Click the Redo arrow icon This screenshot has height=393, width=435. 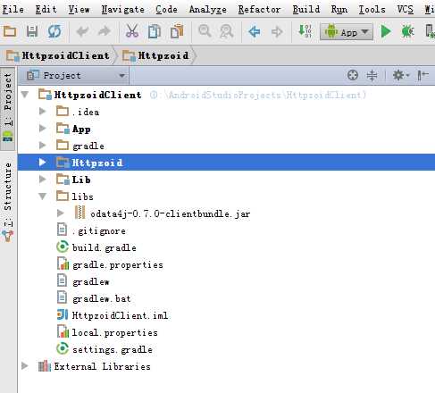(105, 31)
